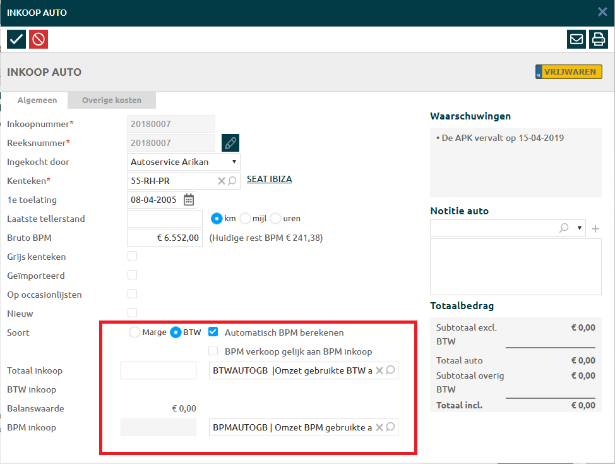Click the red cancel icon
Viewport: 615px width, 464px height.
pos(39,39)
